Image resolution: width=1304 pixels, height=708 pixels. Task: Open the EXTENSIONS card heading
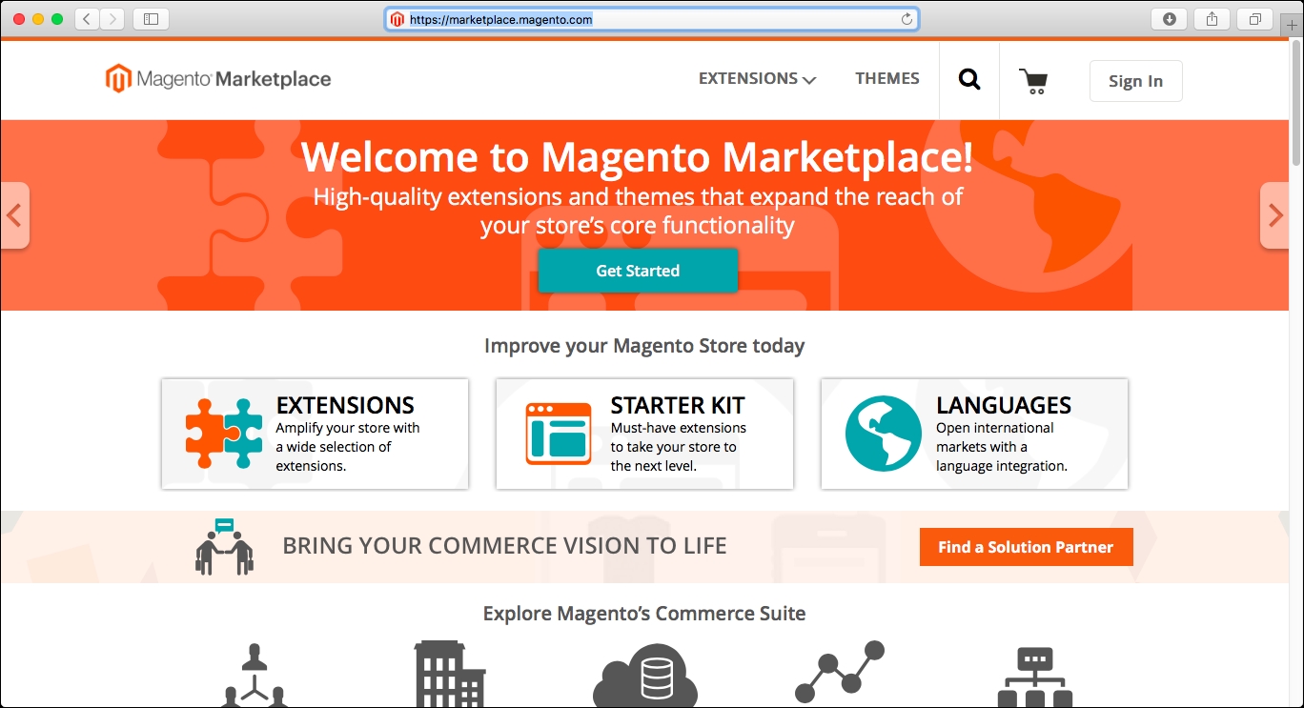[345, 405]
